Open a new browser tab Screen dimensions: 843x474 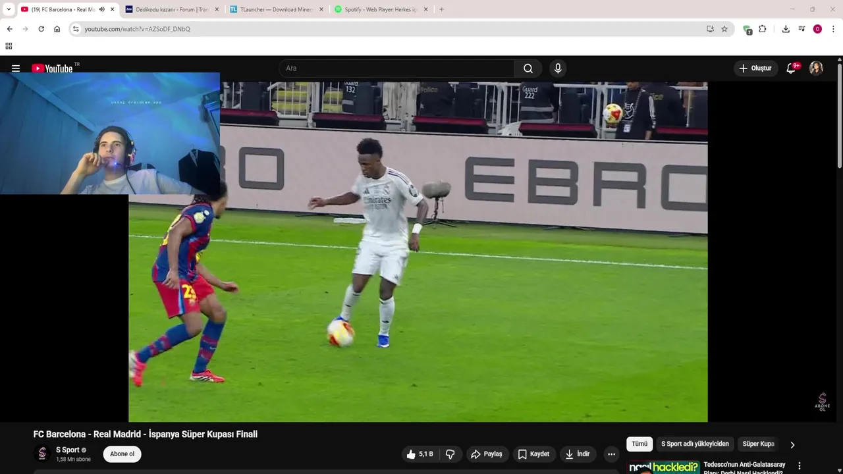(441, 9)
